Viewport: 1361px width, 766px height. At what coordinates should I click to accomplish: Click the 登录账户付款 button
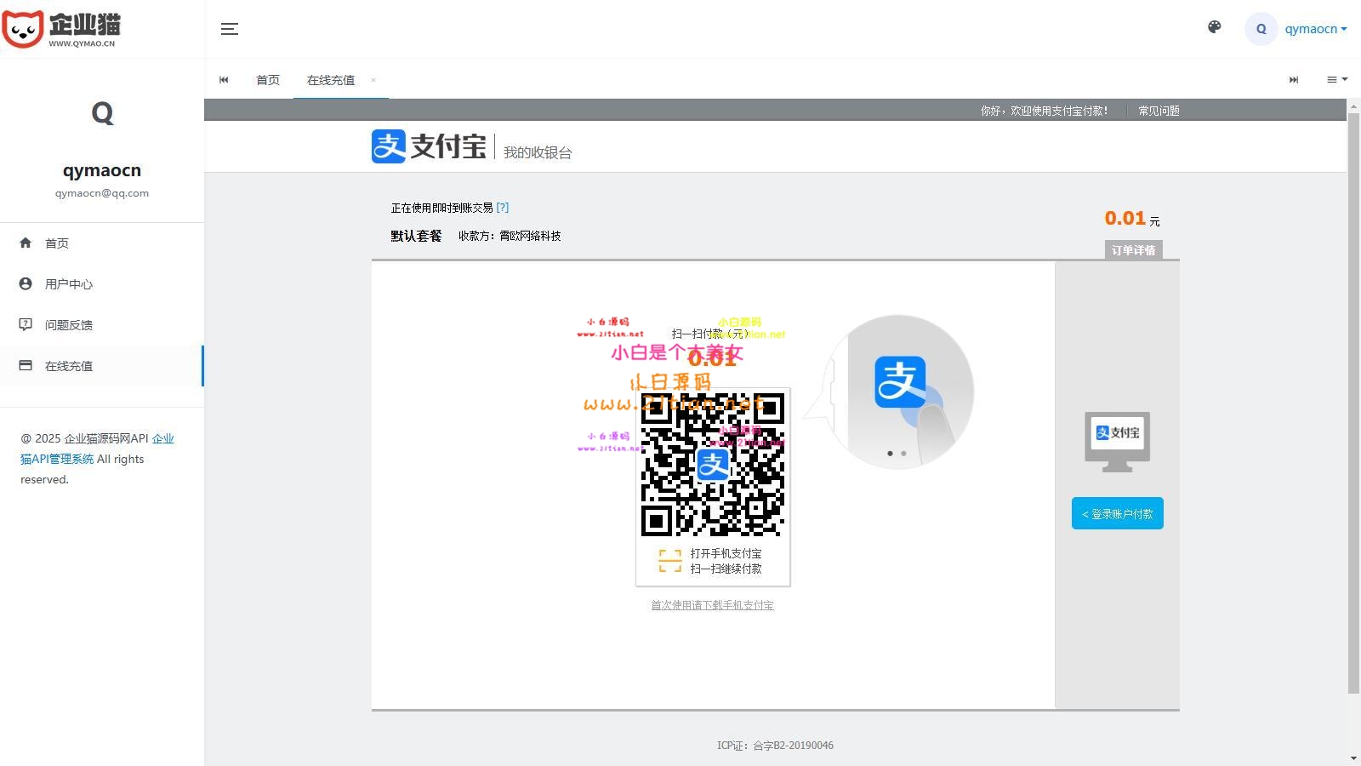(x=1117, y=514)
